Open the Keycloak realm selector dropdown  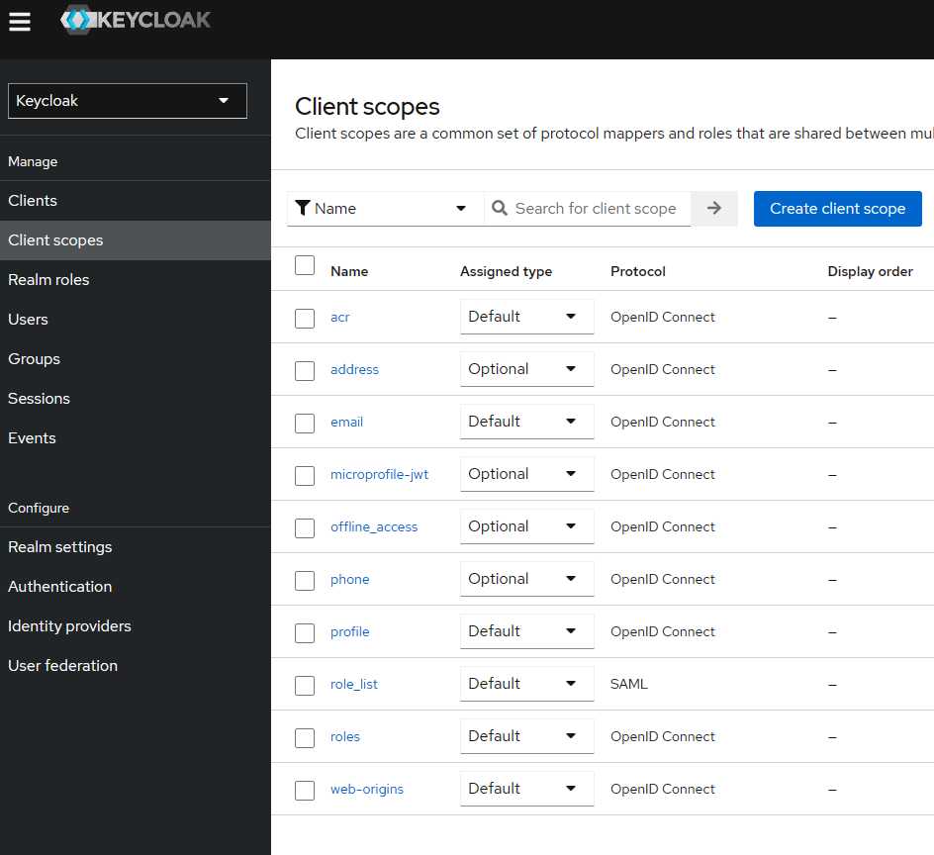click(127, 100)
